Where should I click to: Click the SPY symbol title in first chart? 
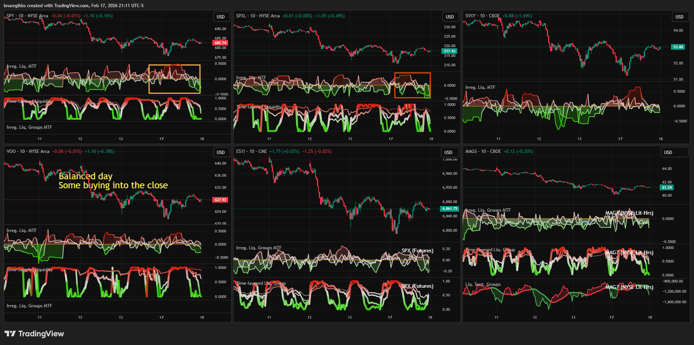coord(10,16)
